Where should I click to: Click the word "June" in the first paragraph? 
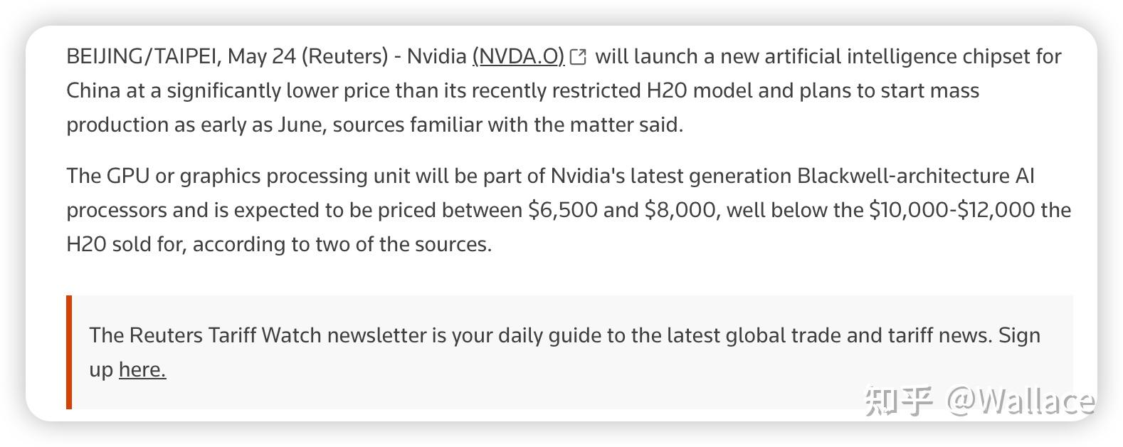click(300, 125)
